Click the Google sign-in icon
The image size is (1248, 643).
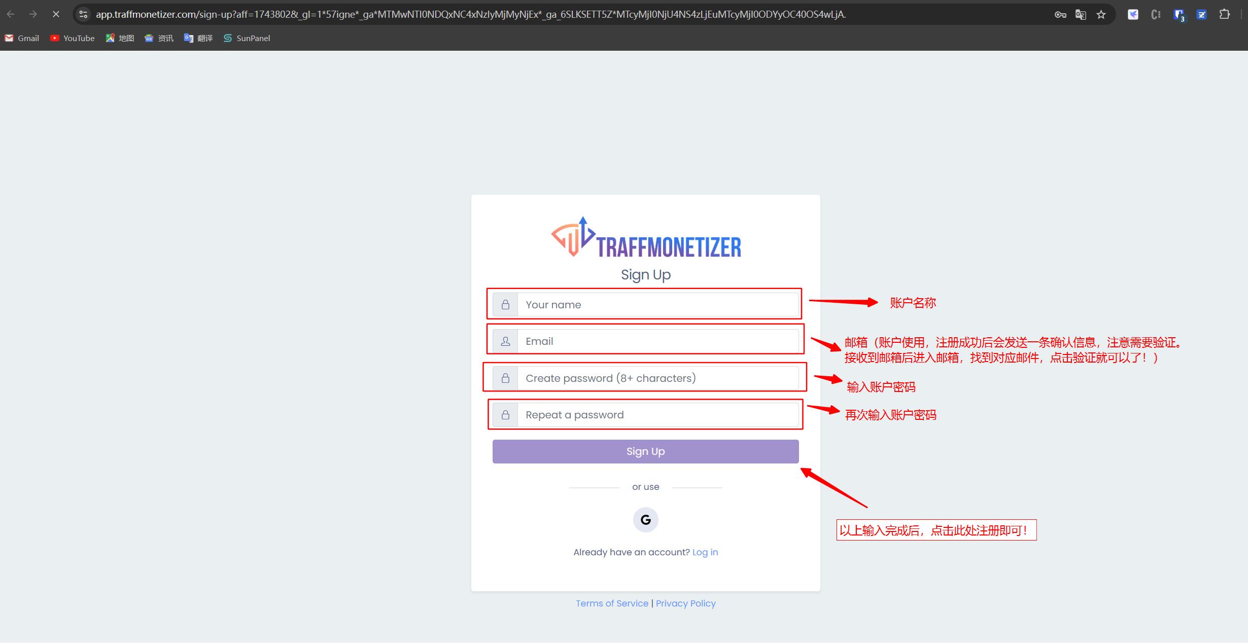point(646,519)
